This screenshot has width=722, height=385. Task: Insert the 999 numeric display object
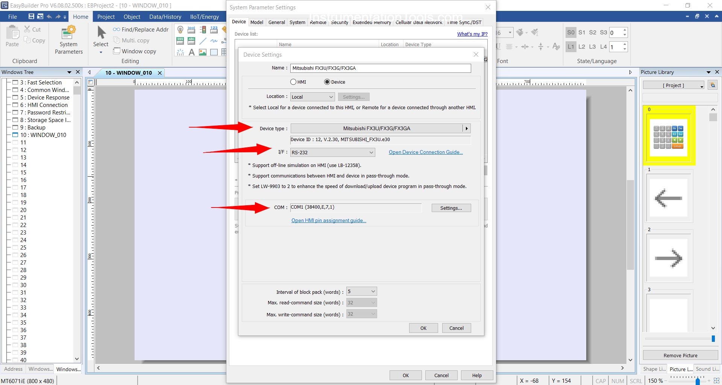click(x=180, y=41)
